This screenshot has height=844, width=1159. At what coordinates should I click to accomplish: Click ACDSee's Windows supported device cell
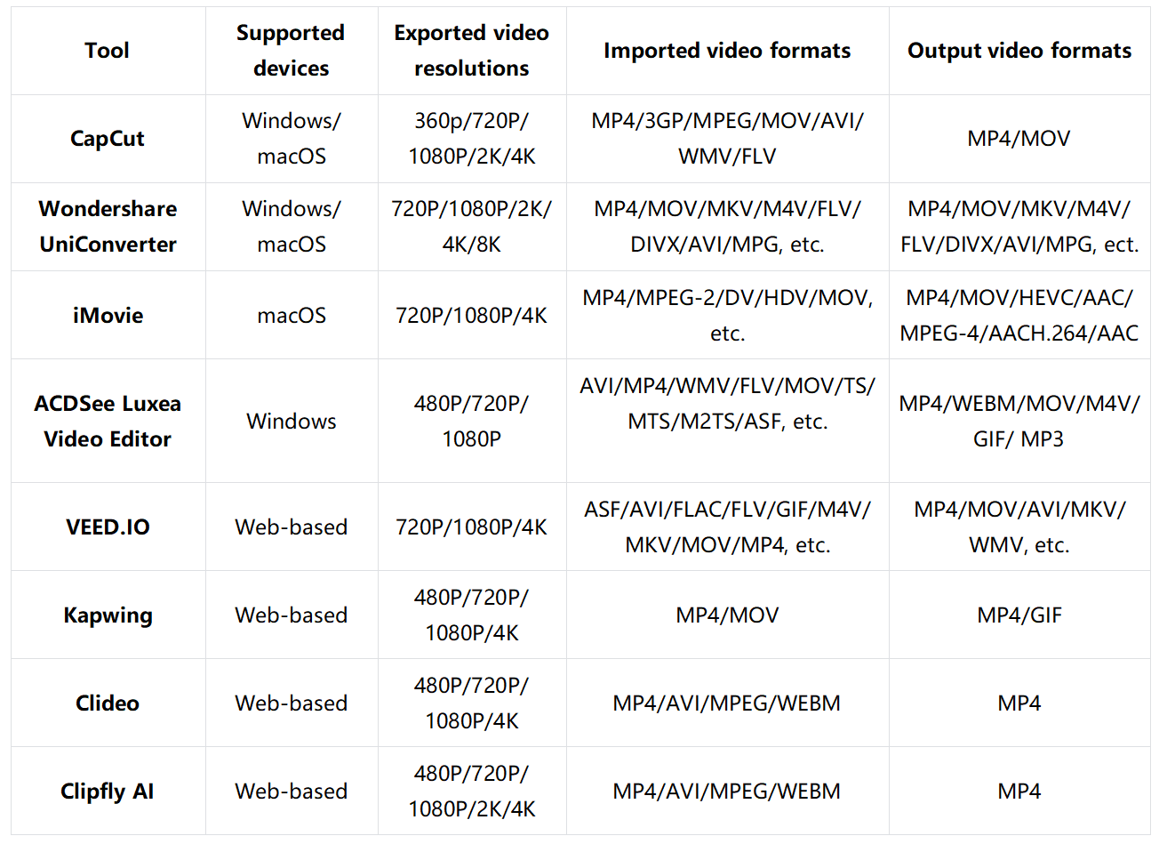pos(291,422)
